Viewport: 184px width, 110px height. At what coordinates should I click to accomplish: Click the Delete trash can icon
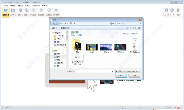pyautogui.click(x=178, y=10)
